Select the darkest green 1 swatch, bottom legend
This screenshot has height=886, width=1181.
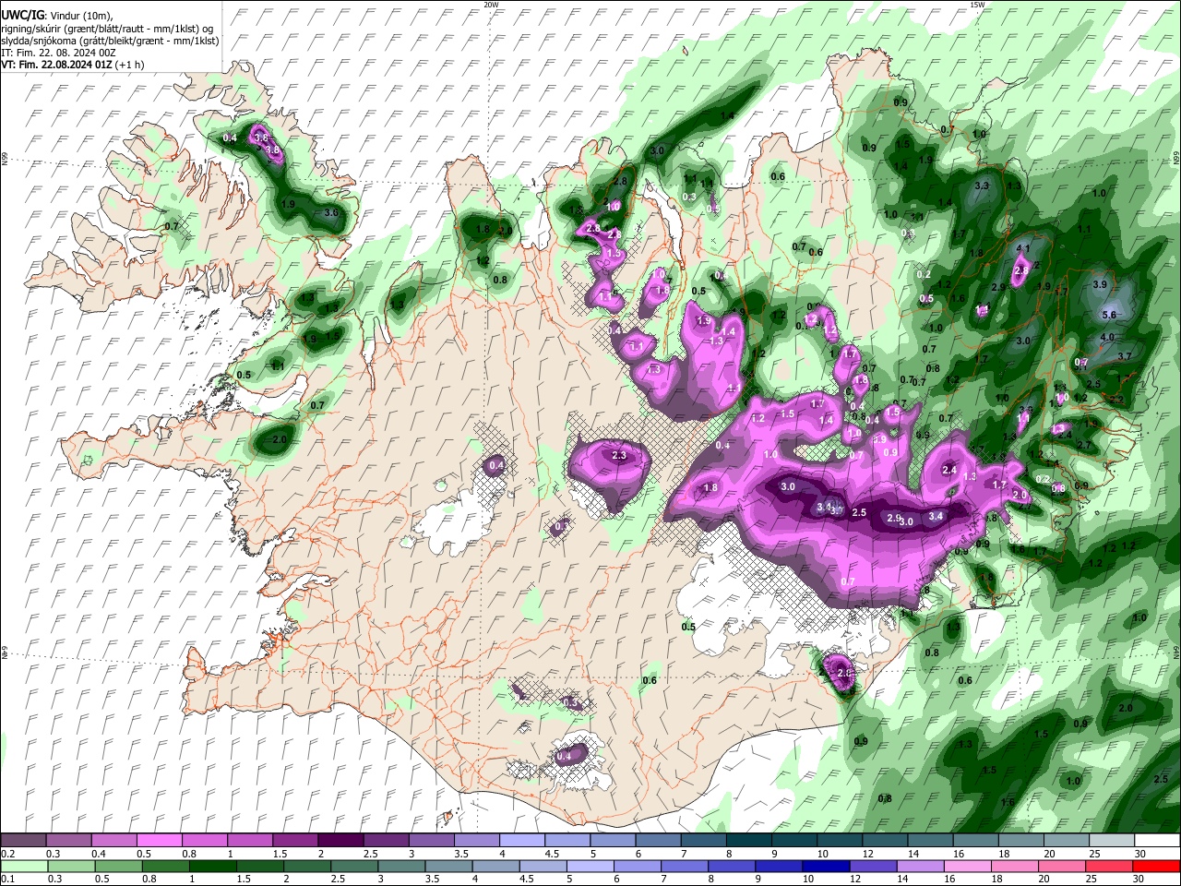pos(213,866)
